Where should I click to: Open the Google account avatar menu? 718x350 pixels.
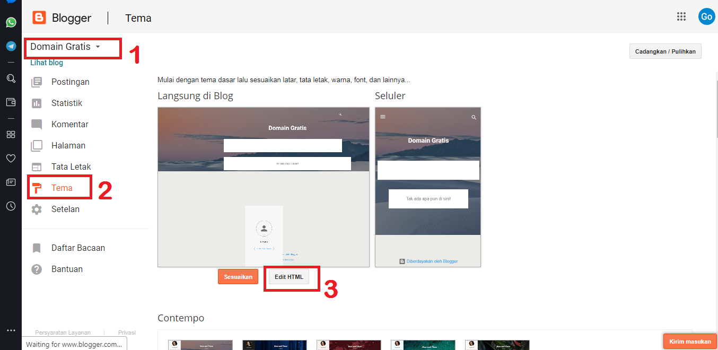coord(706,16)
